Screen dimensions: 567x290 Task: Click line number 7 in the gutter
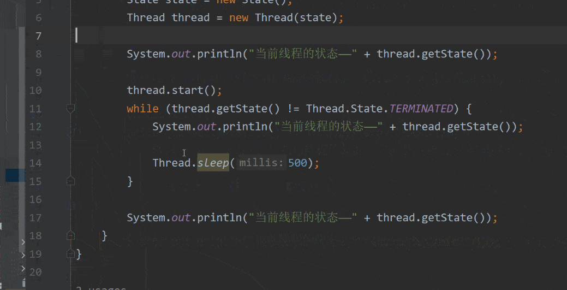39,36
